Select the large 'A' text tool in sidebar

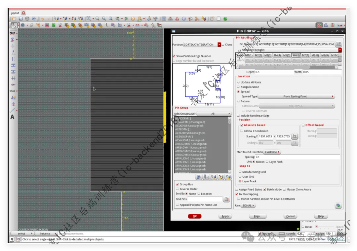[x=12, y=117]
